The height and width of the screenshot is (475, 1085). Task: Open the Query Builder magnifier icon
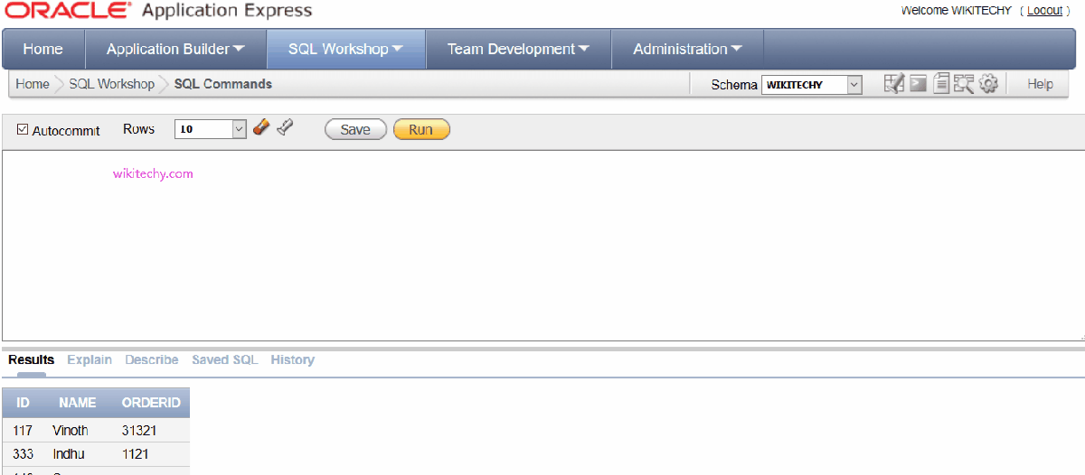[x=963, y=84]
